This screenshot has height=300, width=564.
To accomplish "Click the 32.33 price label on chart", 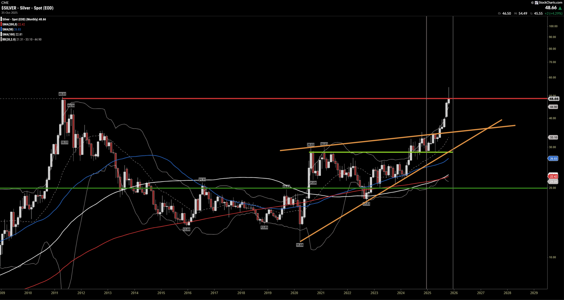I will (x=64, y=142).
